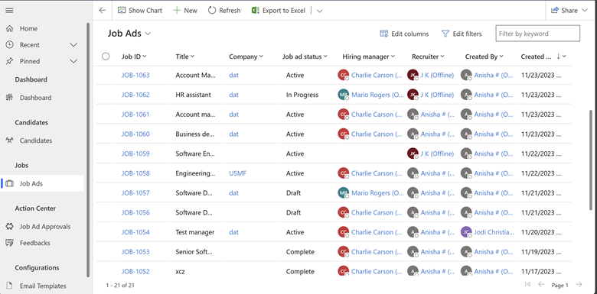Open the Job ad status column dropdown
Image resolution: width=597 pixels, height=294 pixels.
[x=325, y=57]
